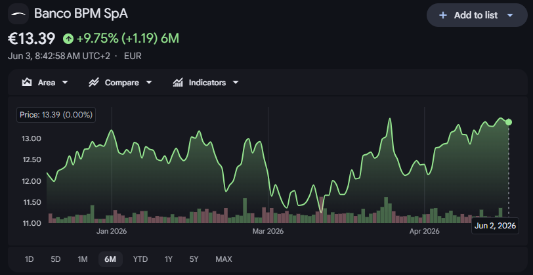Select the MAX time range
Screen dimensions: 533x275
(224, 259)
